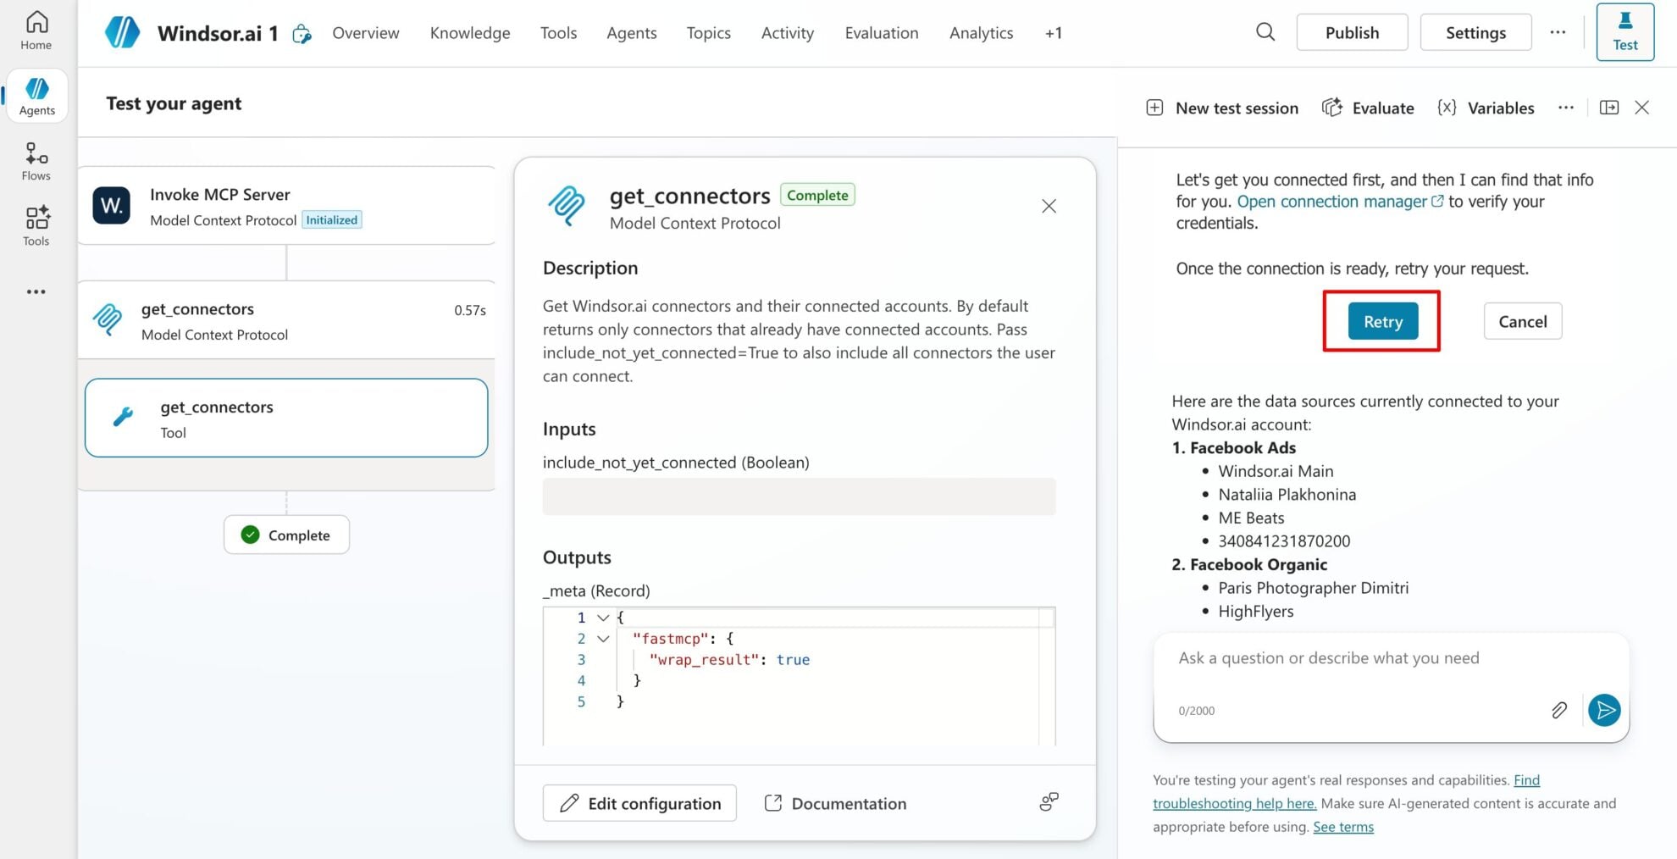This screenshot has width=1677, height=859.
Task: Click Paris Photographer Dimitri entry
Action: tap(1314, 588)
